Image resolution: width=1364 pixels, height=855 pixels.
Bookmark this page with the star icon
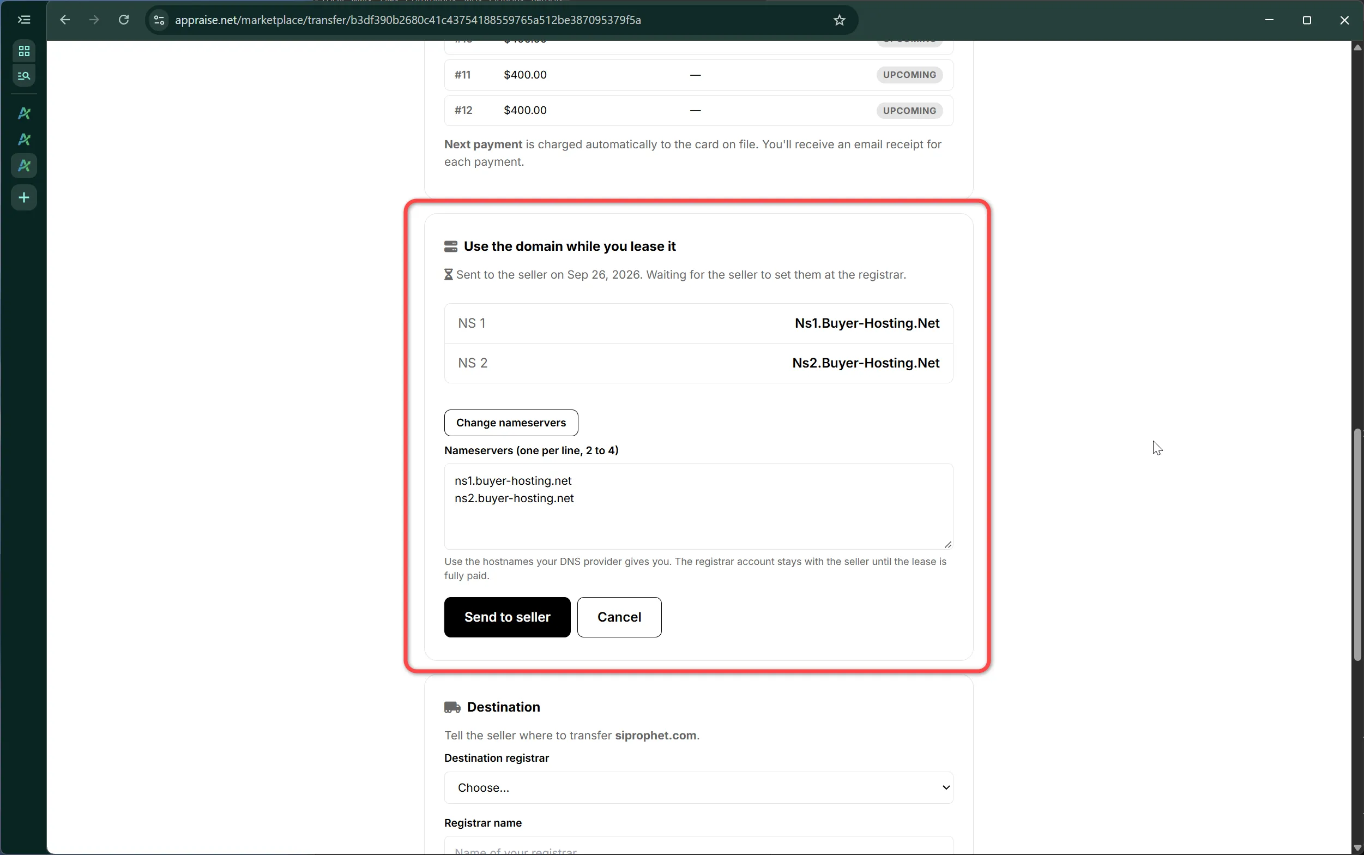(x=840, y=20)
